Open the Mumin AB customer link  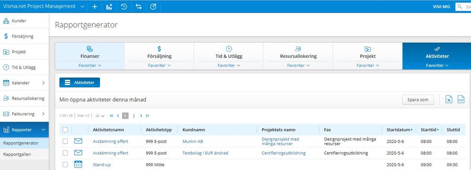pyautogui.click(x=192, y=141)
